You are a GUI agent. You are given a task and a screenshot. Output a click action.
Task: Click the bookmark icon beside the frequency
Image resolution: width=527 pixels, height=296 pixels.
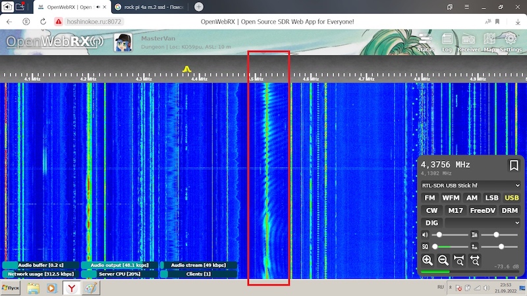click(514, 165)
